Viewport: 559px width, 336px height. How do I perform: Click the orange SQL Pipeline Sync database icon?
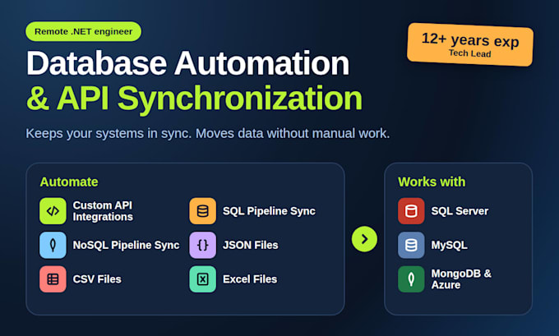click(202, 211)
